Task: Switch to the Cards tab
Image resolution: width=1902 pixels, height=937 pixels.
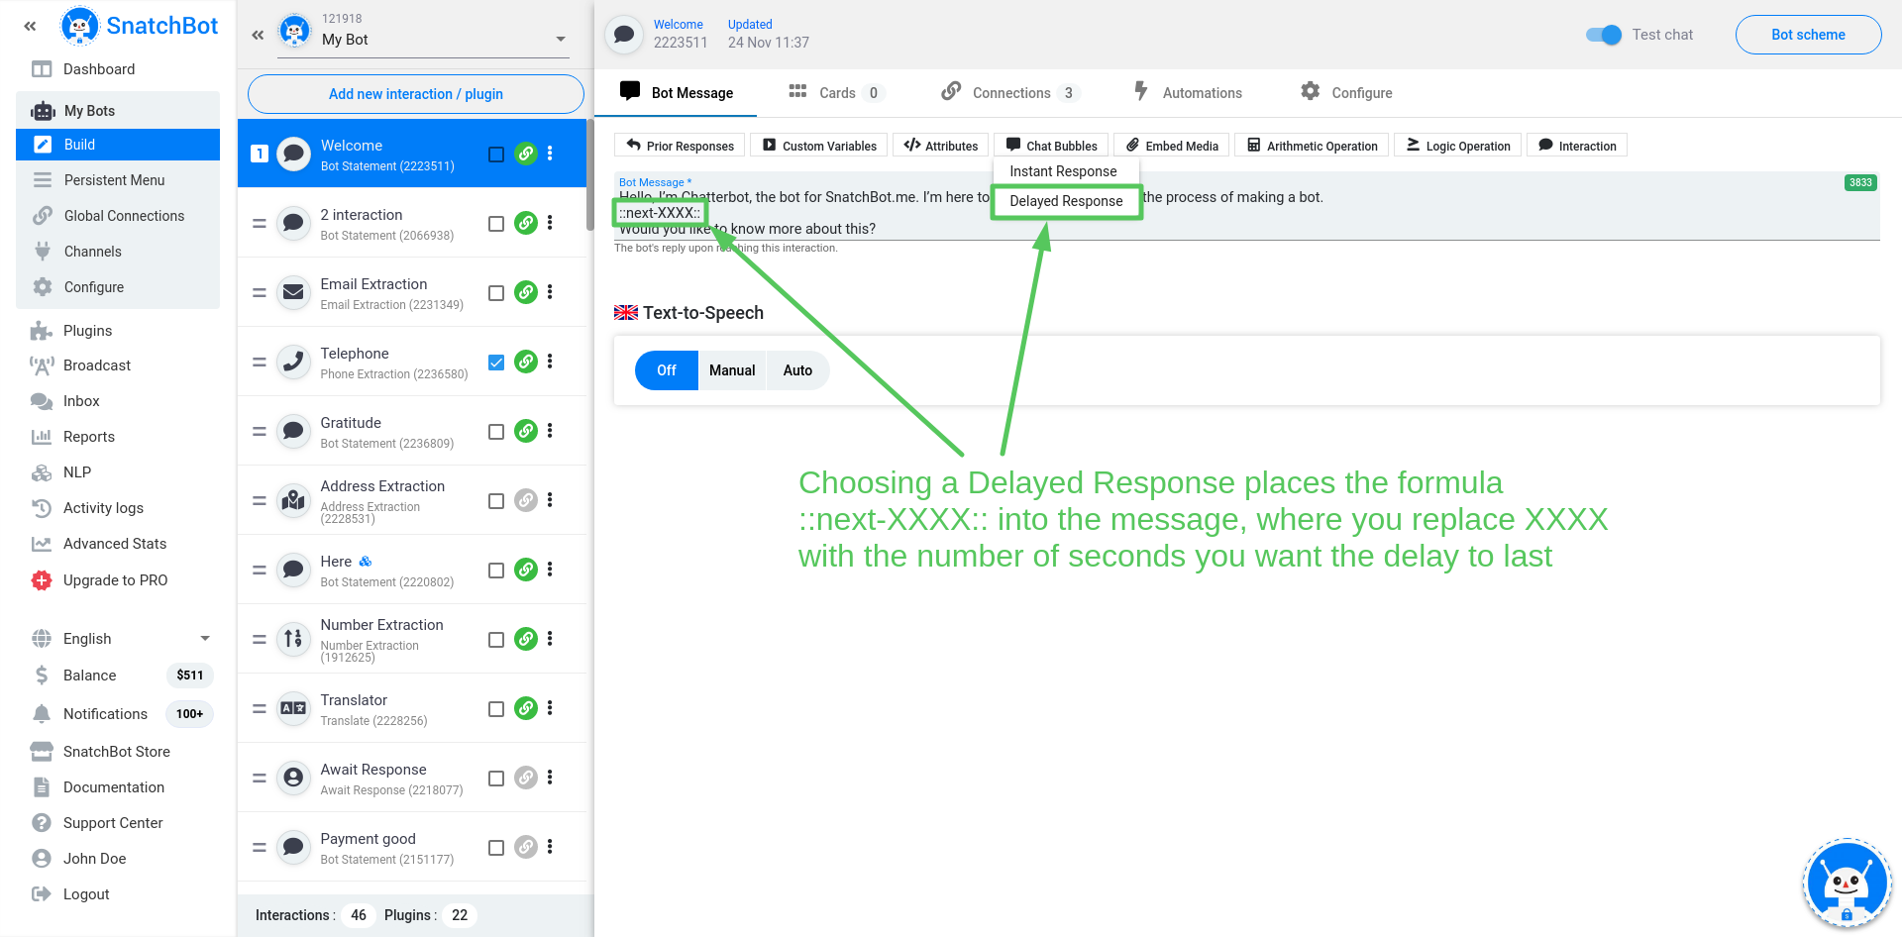Action: (x=835, y=93)
